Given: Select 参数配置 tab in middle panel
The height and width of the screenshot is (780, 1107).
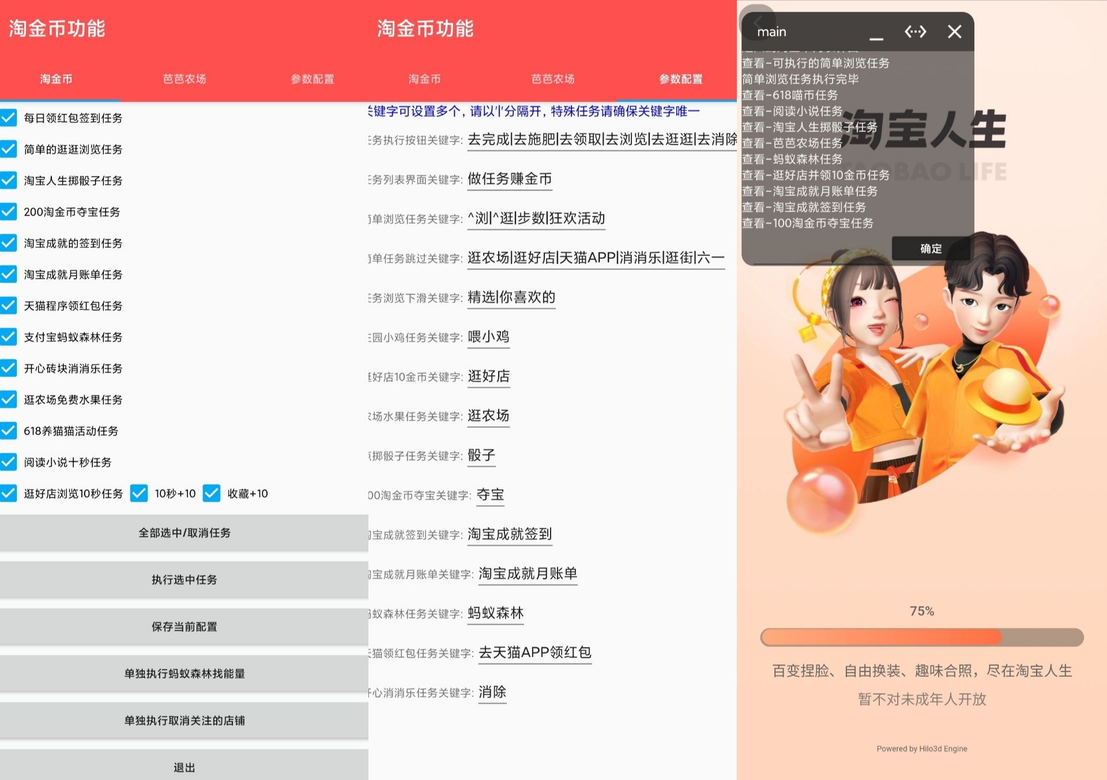Looking at the screenshot, I should pos(681,79).
